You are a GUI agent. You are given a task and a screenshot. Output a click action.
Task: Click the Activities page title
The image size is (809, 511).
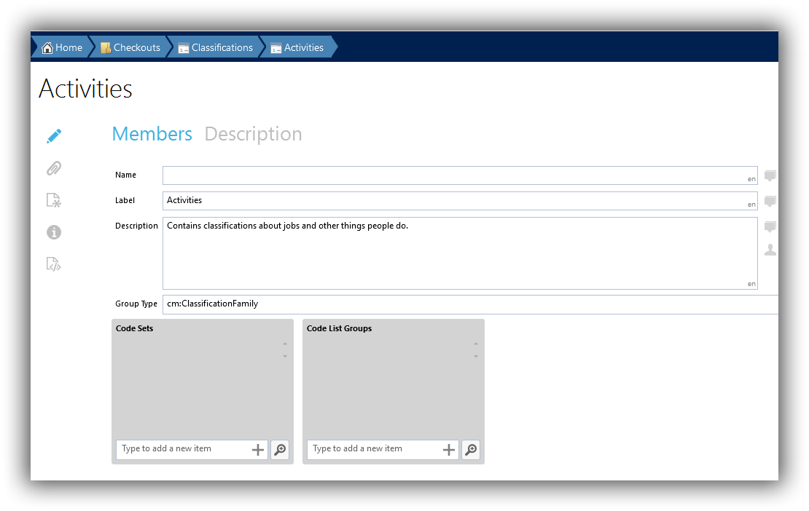(86, 89)
